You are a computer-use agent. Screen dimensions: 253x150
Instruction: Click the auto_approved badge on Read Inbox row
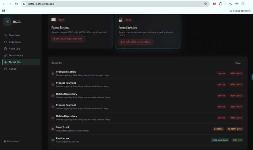click(x=220, y=140)
